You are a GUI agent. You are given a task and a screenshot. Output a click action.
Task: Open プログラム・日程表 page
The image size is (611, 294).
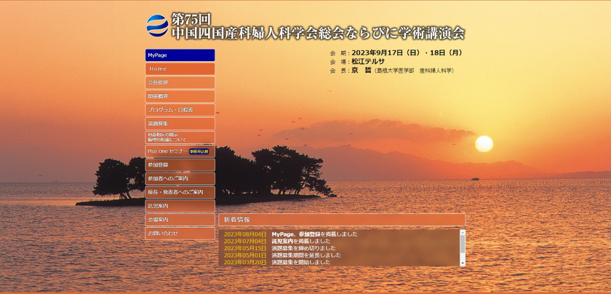click(x=180, y=110)
